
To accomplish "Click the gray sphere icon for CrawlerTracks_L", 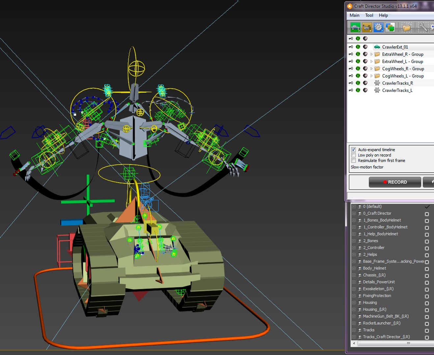I will (365, 90).
